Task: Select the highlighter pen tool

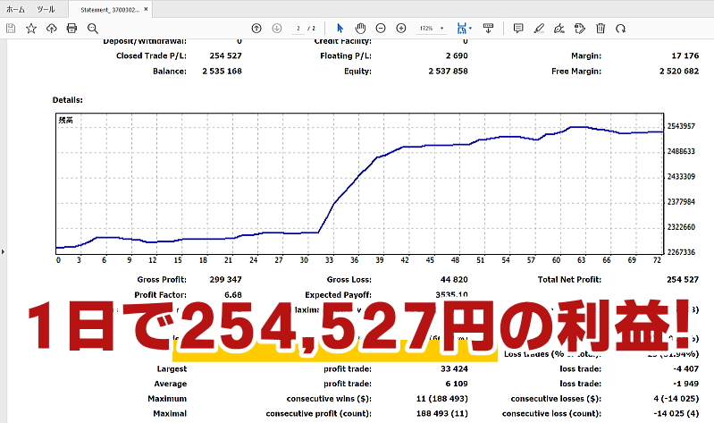Action: click(x=539, y=29)
